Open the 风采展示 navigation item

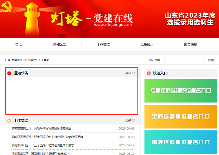point(147,44)
